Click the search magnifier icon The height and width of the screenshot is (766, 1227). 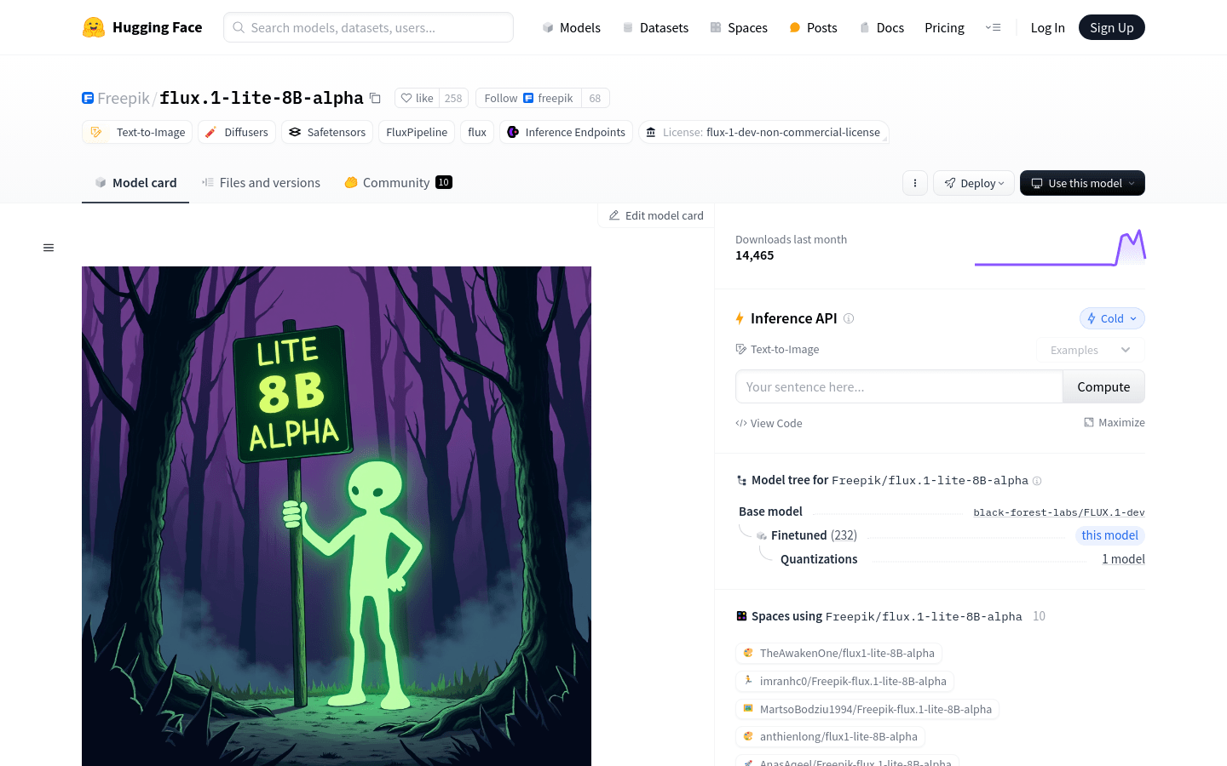(239, 27)
